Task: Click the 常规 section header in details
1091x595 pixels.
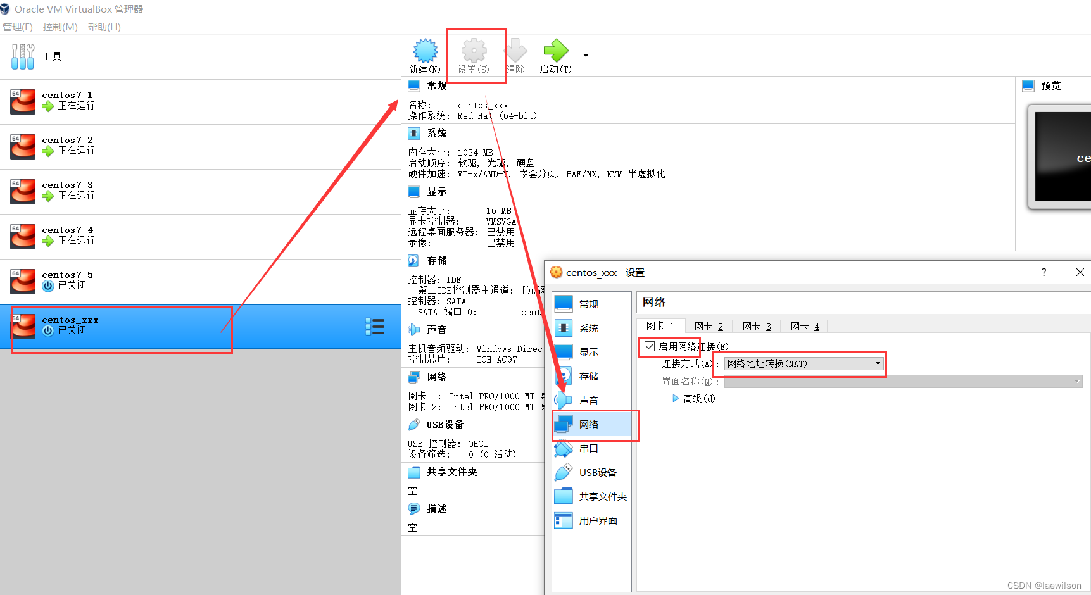Action: point(437,85)
